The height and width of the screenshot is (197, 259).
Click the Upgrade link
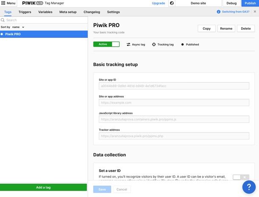tap(158, 3)
